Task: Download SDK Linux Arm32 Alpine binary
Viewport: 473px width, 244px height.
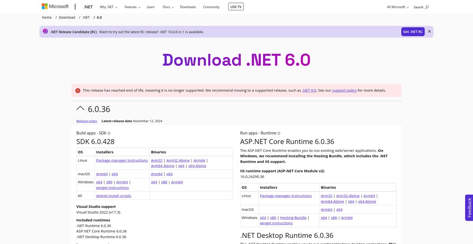Action: coord(178,161)
